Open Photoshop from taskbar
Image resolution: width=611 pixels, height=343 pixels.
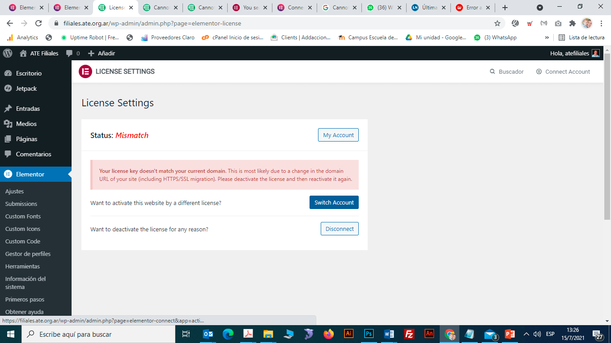tap(369, 334)
